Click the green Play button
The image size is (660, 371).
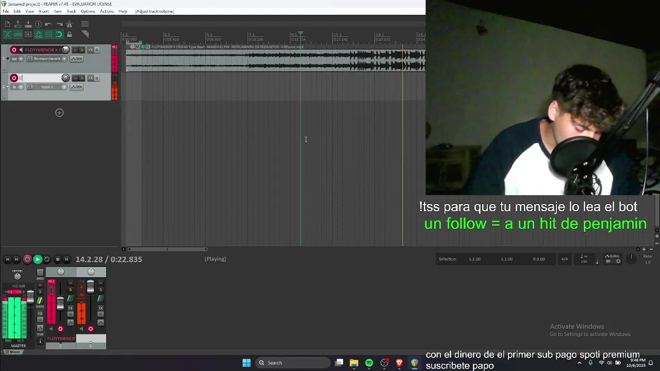point(38,260)
